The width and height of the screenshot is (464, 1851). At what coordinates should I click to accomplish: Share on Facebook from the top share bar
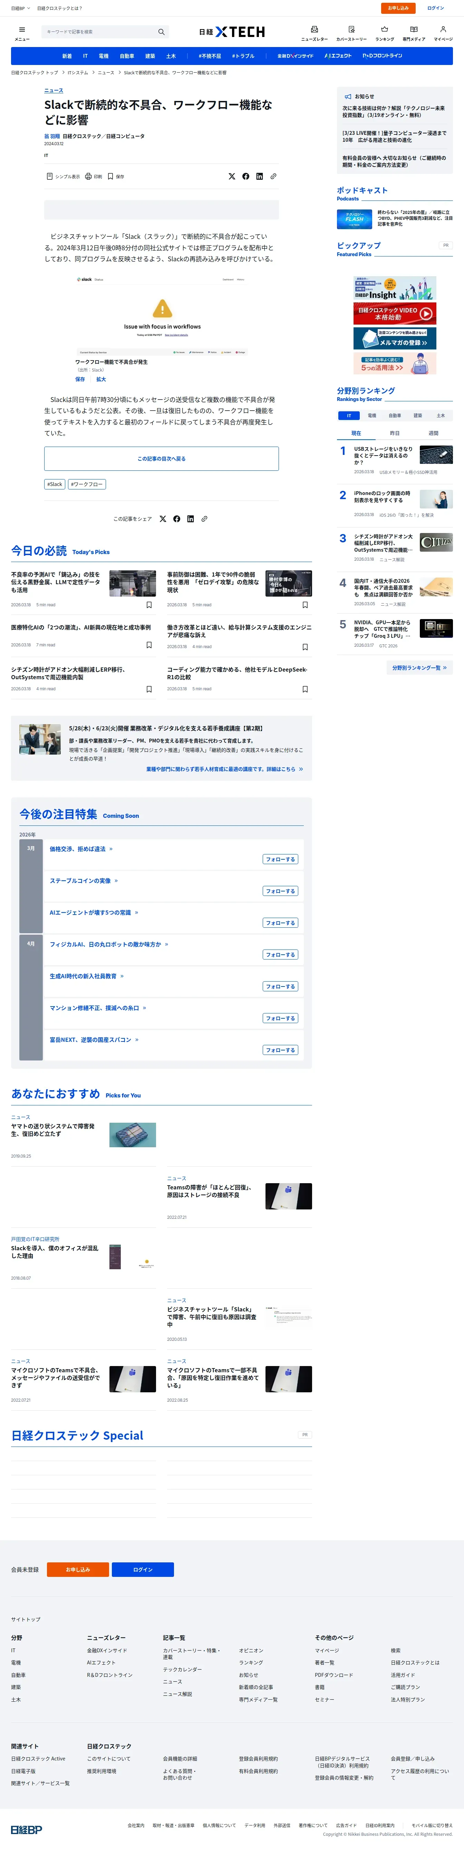246,176
